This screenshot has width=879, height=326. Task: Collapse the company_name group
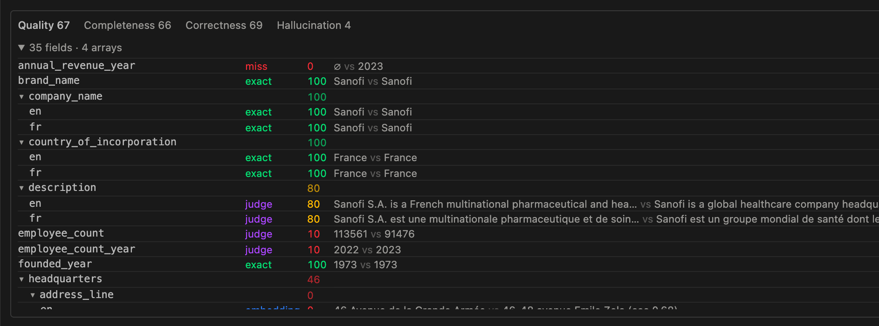tap(21, 96)
